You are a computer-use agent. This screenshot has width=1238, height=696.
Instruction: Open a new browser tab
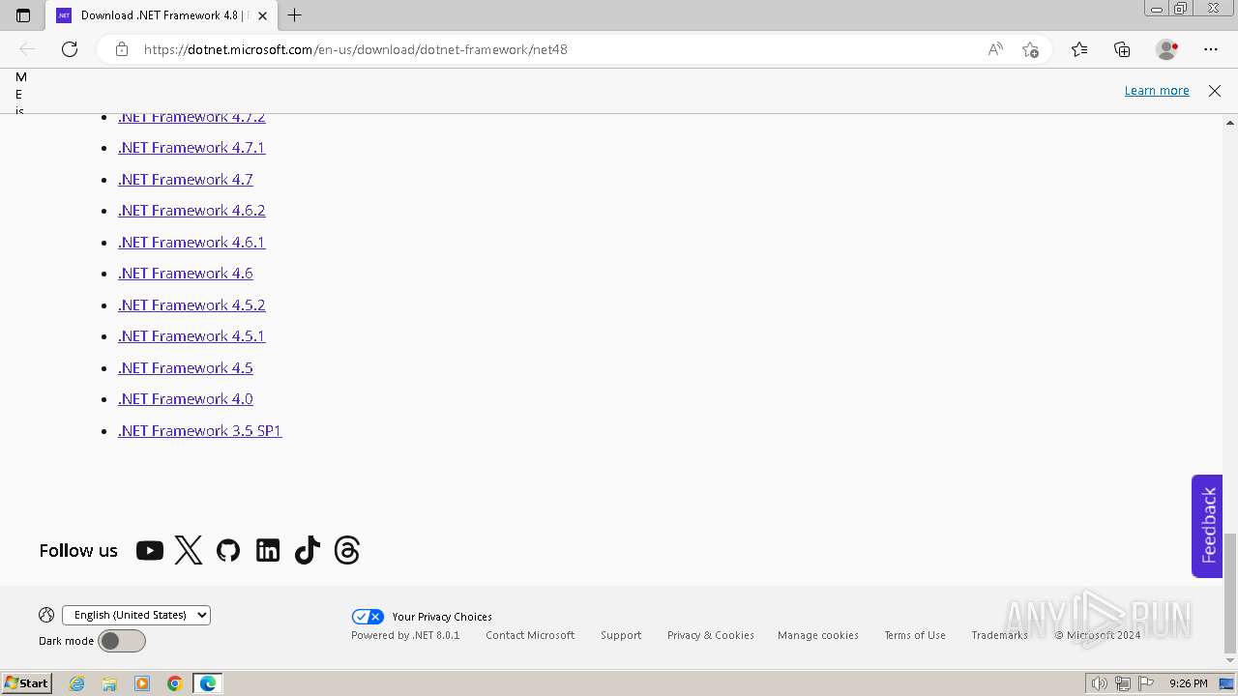[x=295, y=15]
